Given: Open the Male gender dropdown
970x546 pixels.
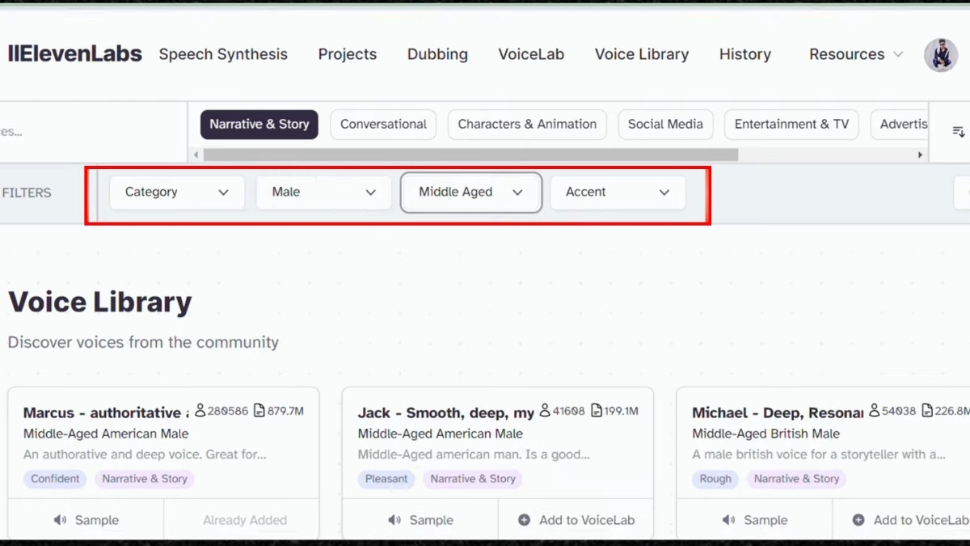Looking at the screenshot, I should pos(323,193).
